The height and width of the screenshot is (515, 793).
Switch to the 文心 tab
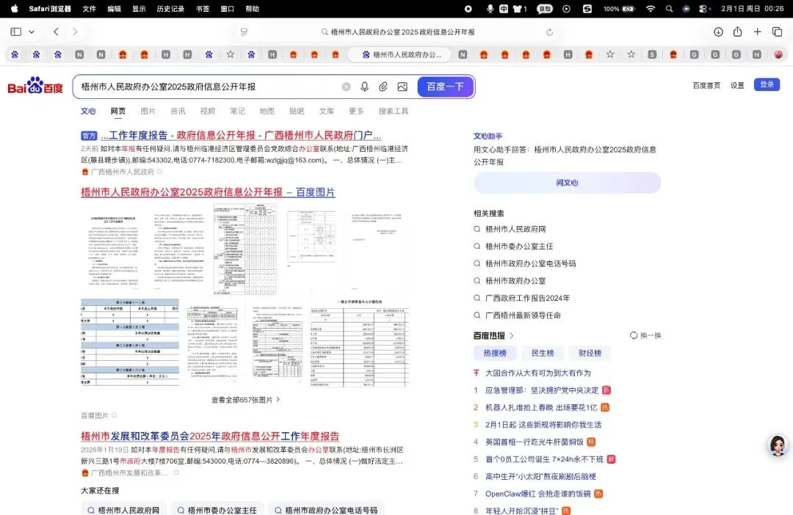coord(88,112)
